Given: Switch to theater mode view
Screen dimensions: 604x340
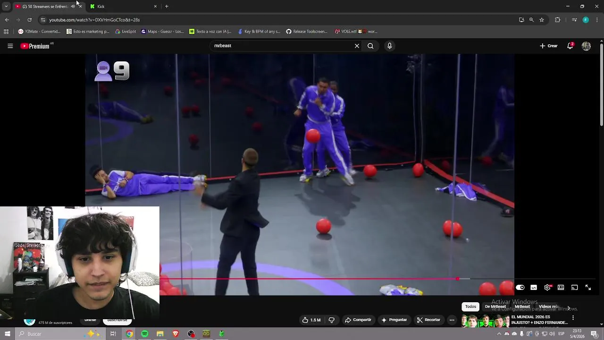Looking at the screenshot, I should (561, 288).
